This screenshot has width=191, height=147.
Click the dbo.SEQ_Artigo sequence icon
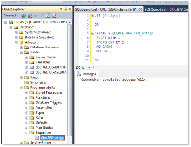37,137
